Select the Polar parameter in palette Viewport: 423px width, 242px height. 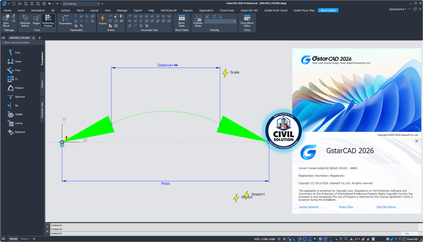[14, 70]
